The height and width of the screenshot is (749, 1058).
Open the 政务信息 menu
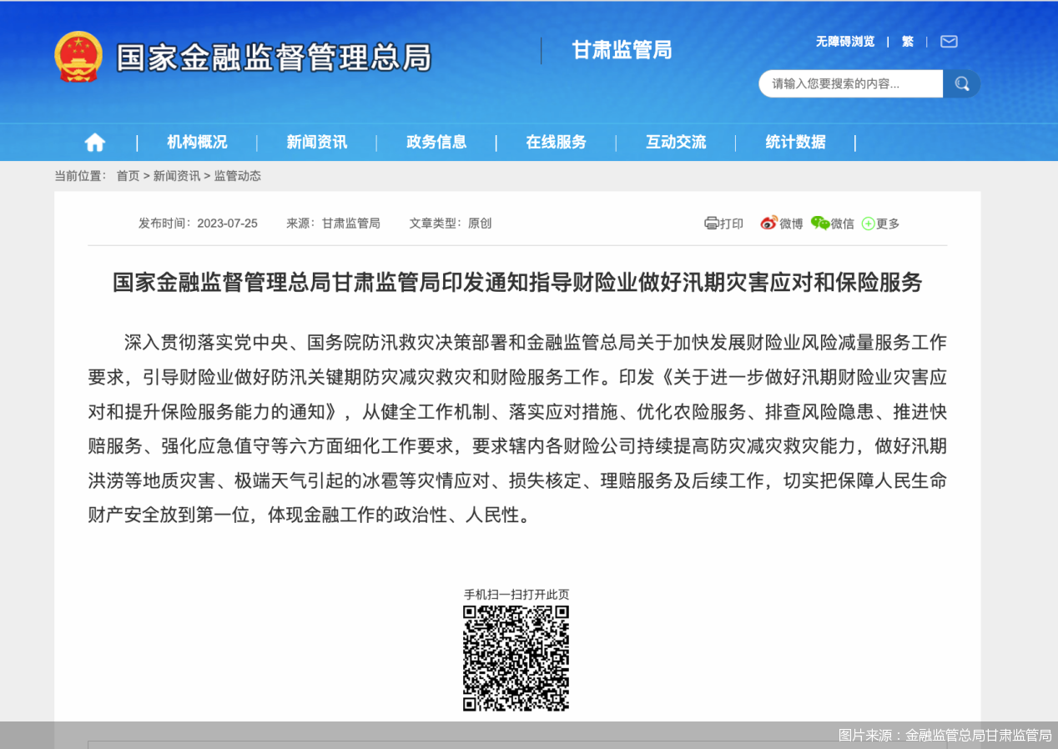click(x=436, y=142)
